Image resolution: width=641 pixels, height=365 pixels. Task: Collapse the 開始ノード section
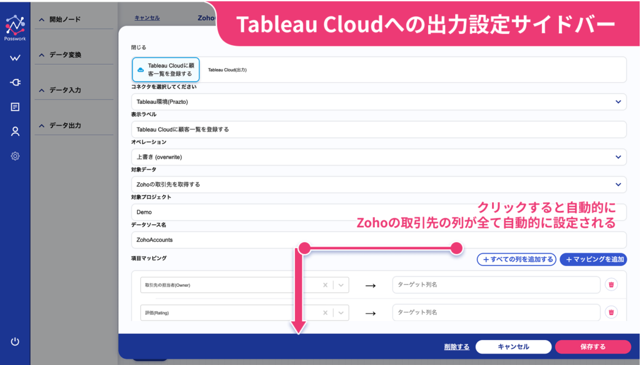coord(42,19)
